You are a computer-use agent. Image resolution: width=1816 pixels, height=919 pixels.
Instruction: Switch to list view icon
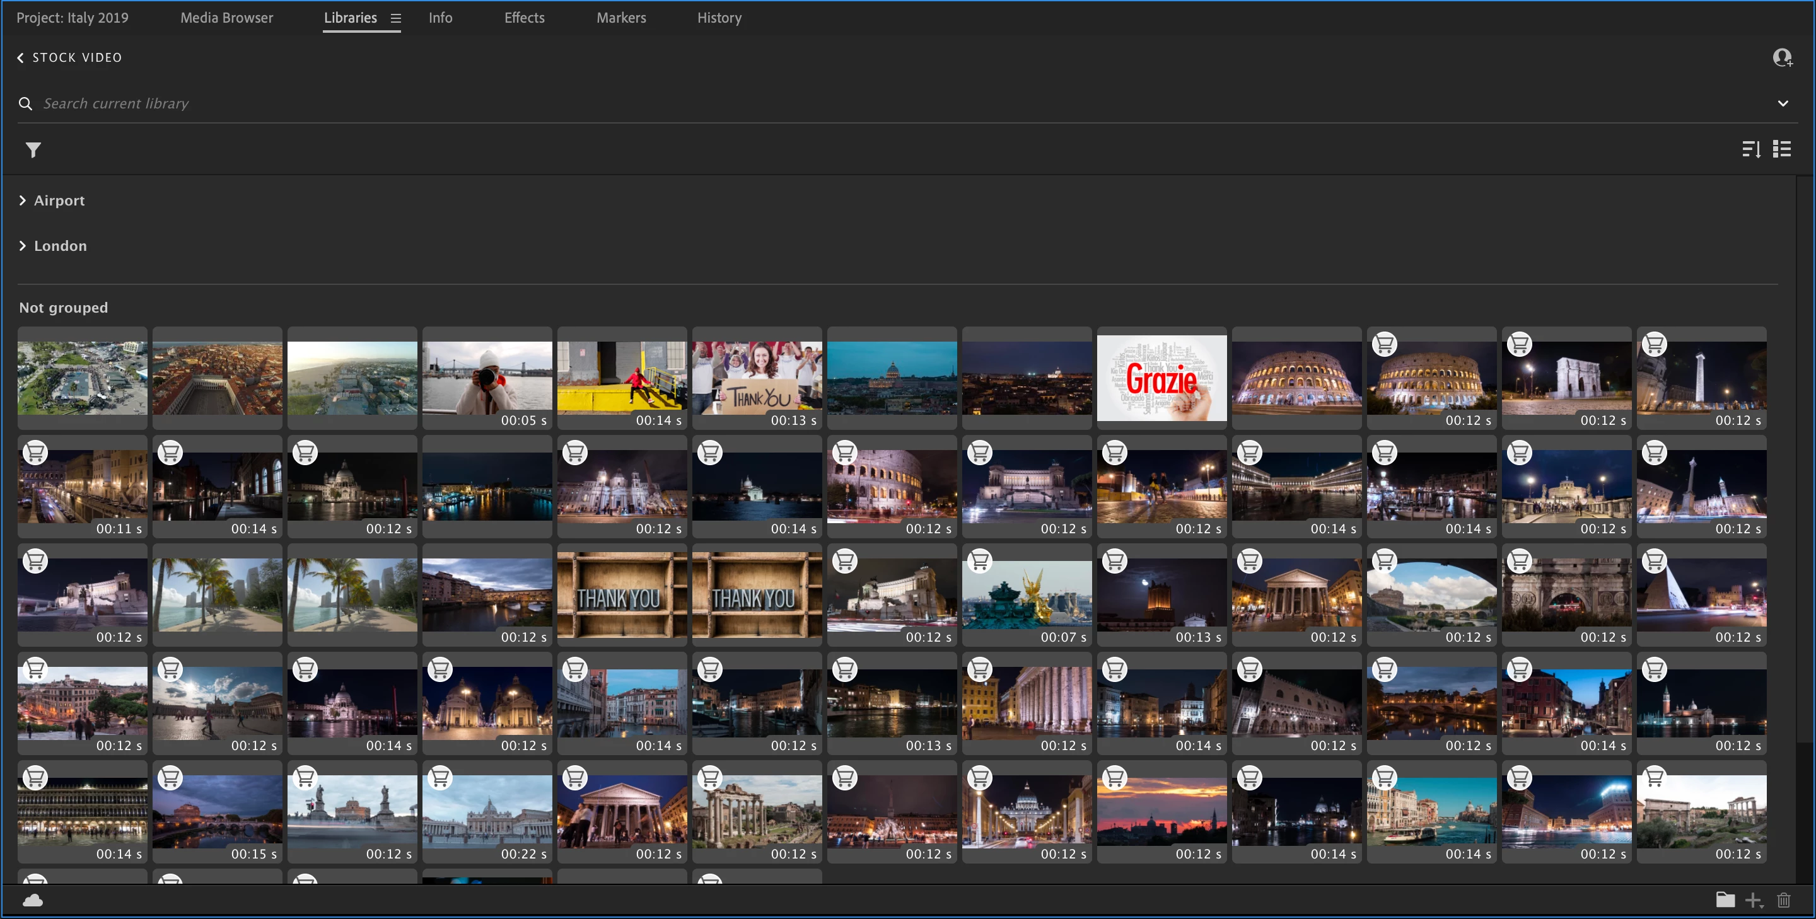(1782, 149)
